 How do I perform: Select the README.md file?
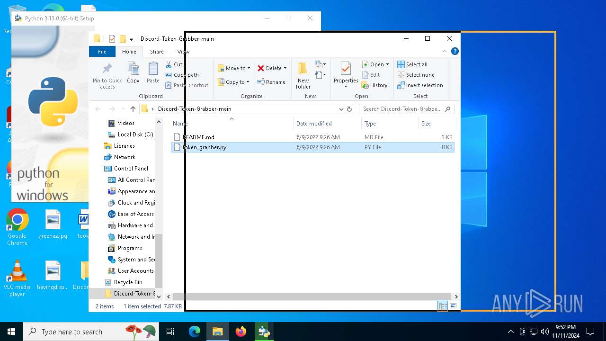click(312, 137)
